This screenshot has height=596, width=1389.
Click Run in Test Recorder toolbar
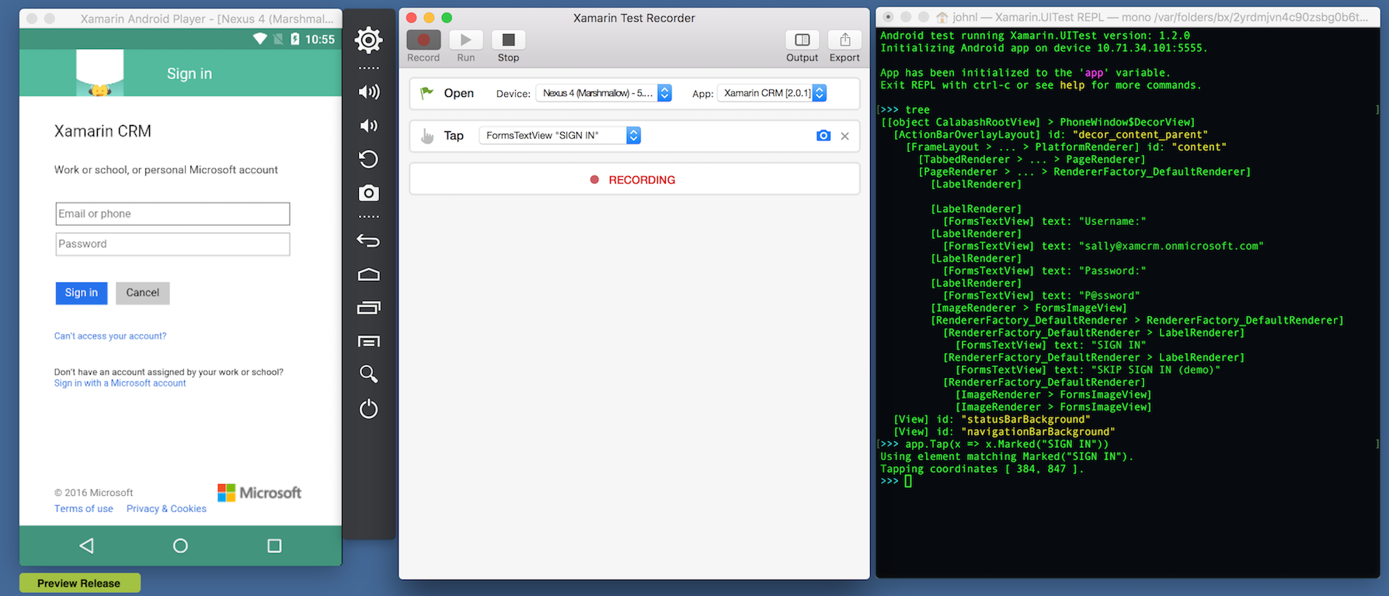[465, 40]
